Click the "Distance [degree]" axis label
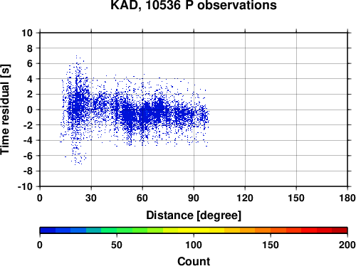This screenshot has height=266, width=356. 194,216
